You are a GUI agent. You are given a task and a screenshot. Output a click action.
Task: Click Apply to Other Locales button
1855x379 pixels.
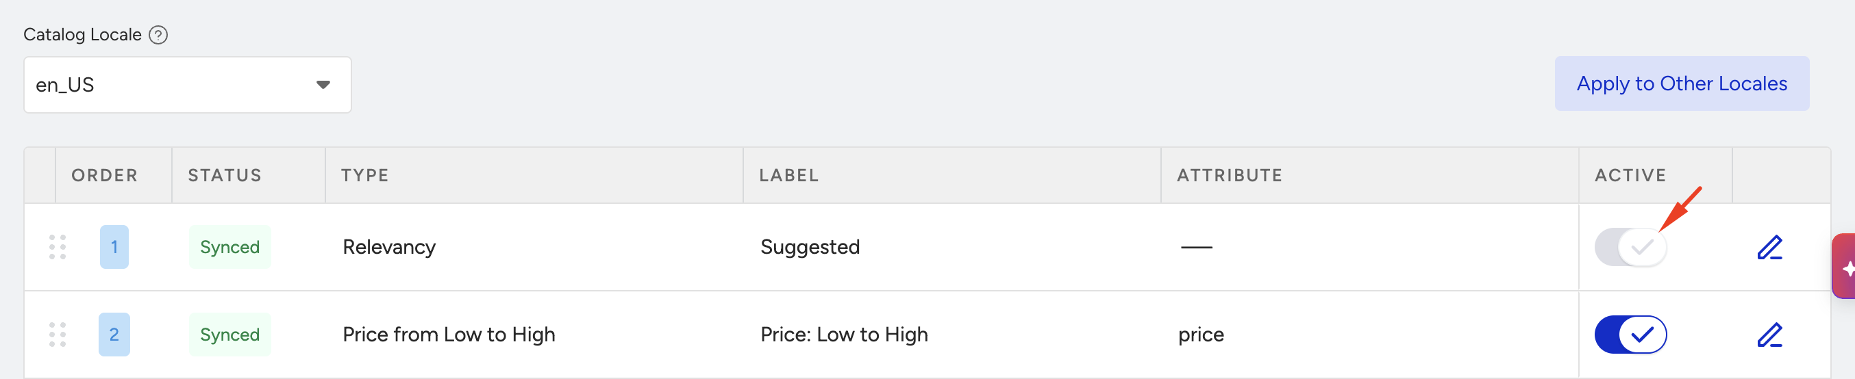point(1682,83)
